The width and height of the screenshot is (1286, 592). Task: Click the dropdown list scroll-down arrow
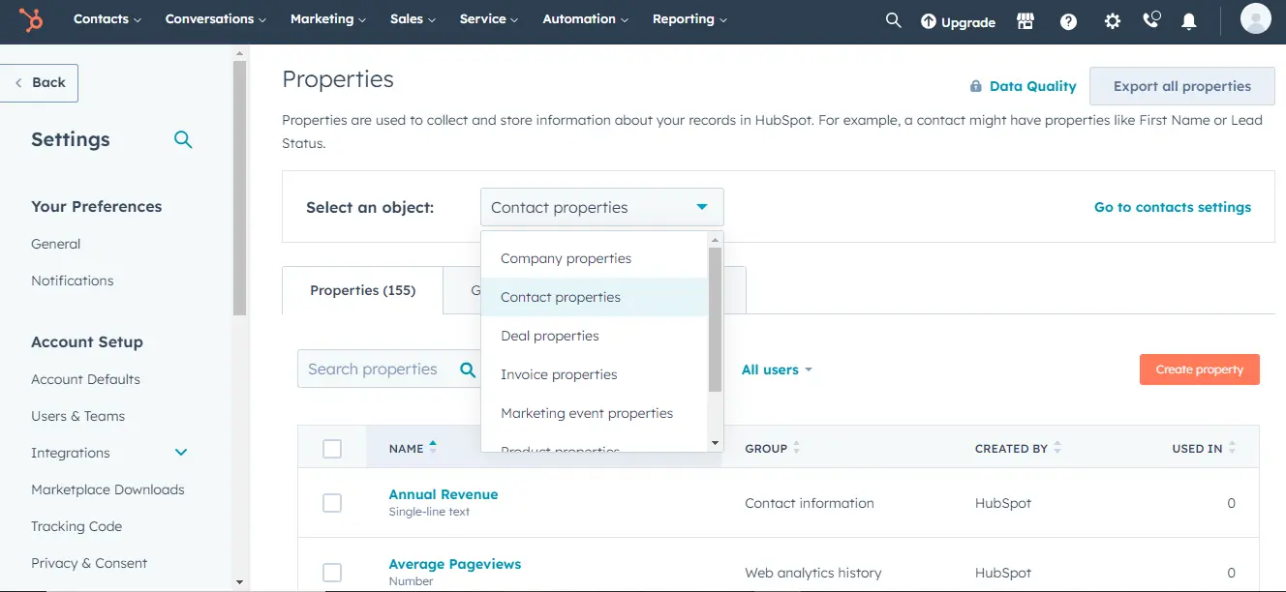(x=716, y=443)
